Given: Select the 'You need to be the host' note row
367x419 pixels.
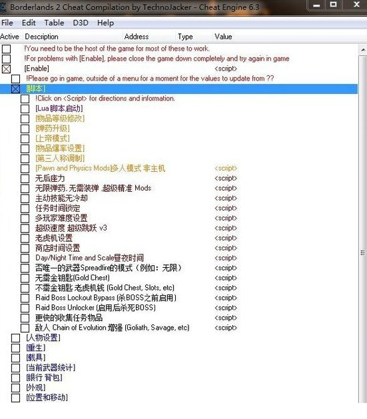Looking at the screenshot, I should pyautogui.click(x=117, y=49).
